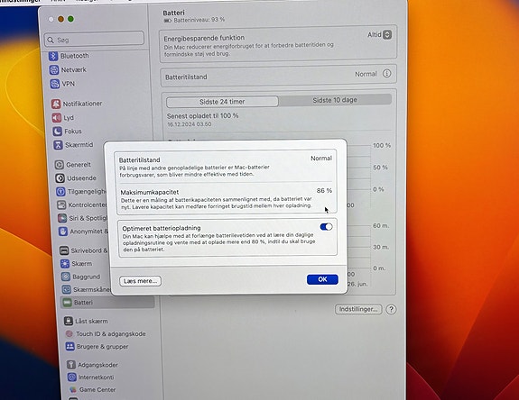Open the Baggrund wallpaper icon

click(x=66, y=277)
